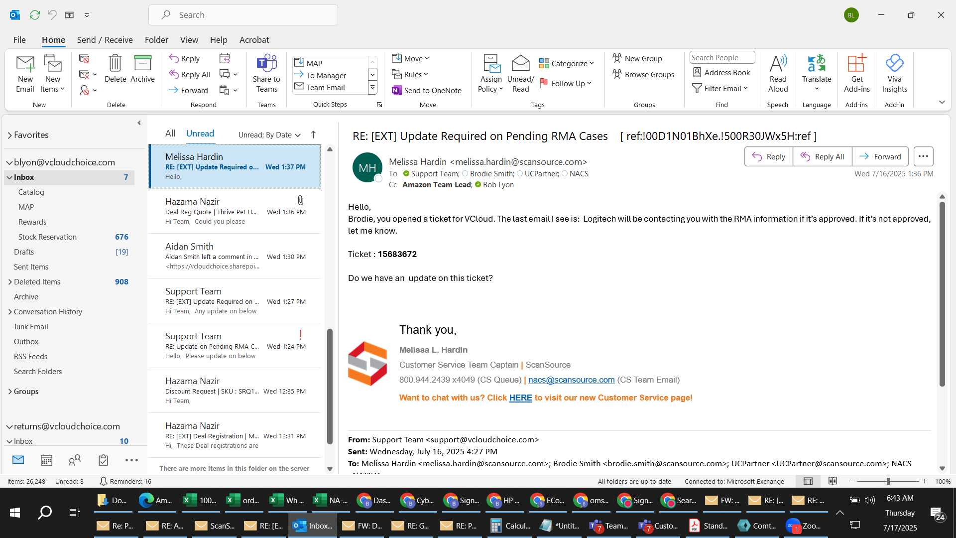Click the New Email icon
The height and width of the screenshot is (538, 956).
point(25,74)
